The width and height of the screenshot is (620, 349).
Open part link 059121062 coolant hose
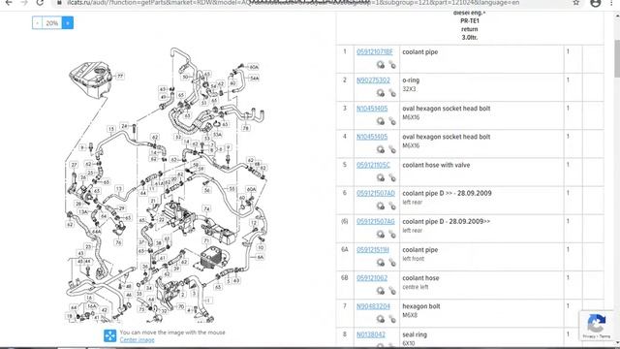pyautogui.click(x=372, y=278)
